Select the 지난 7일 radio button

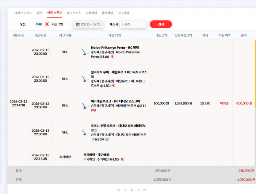click(47, 24)
